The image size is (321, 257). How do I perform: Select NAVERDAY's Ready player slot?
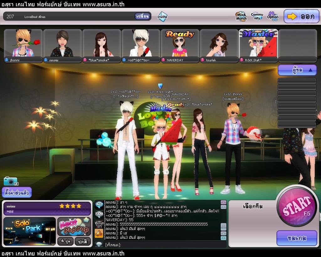coord(180,43)
